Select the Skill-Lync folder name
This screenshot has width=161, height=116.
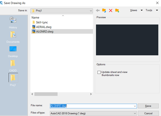click(42, 22)
